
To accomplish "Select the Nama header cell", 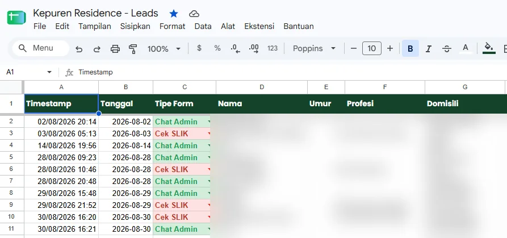I will coord(262,104).
